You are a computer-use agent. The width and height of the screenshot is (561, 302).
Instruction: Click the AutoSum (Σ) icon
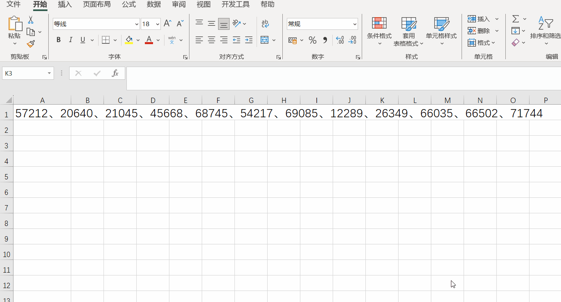(515, 18)
